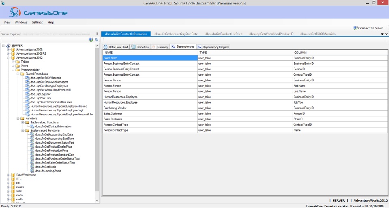The height and width of the screenshot is (208, 390).
Task: Expand the AdventureWorks2008R2 database node
Action: (8, 53)
